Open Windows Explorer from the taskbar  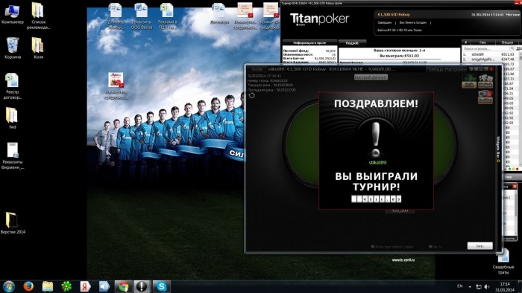[x=48, y=286]
